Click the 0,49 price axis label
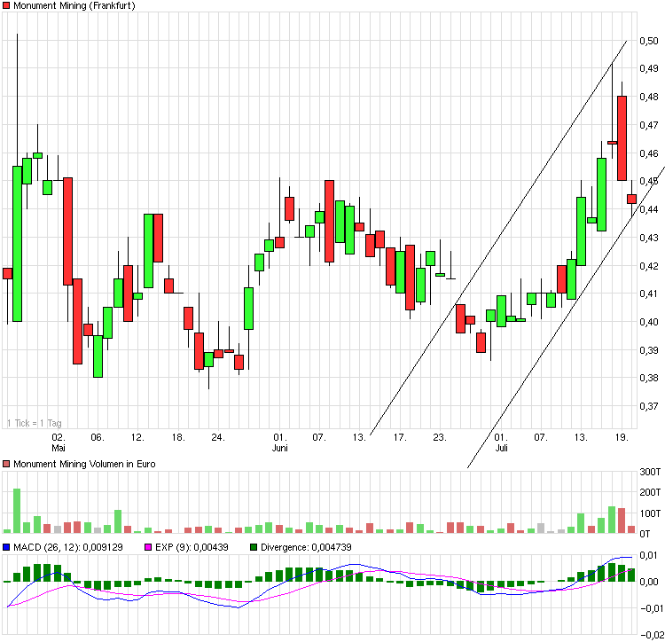Screen dimensions: 665x642 coord(649,68)
